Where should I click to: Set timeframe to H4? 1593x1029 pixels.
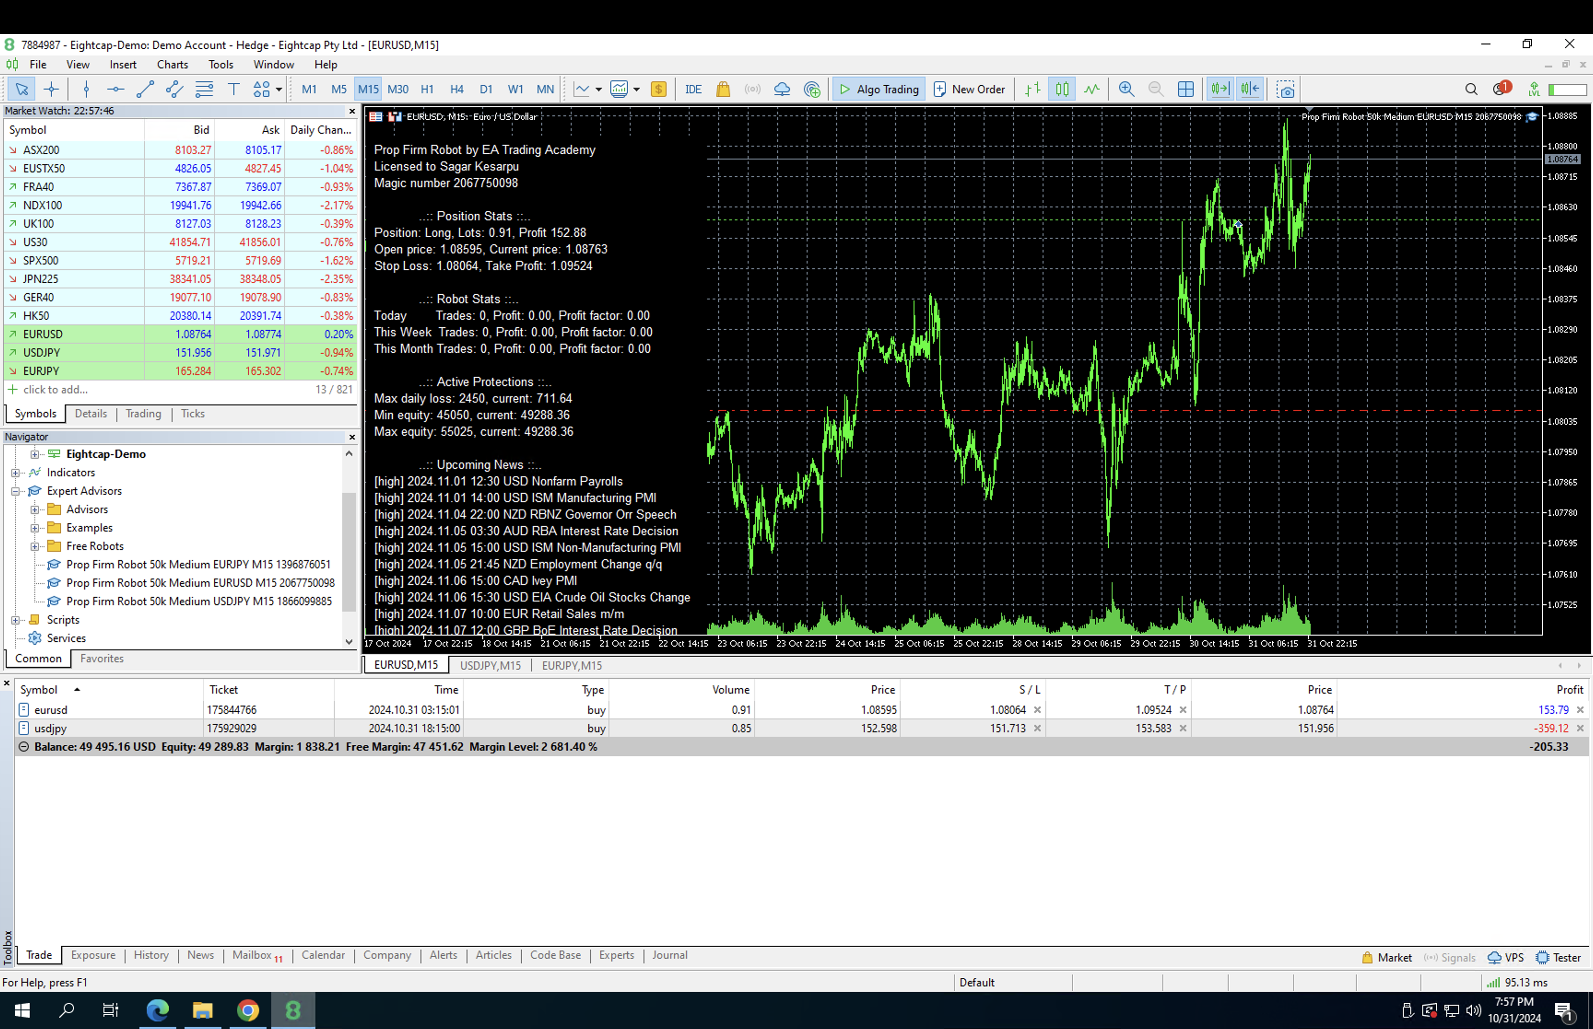[x=457, y=89]
